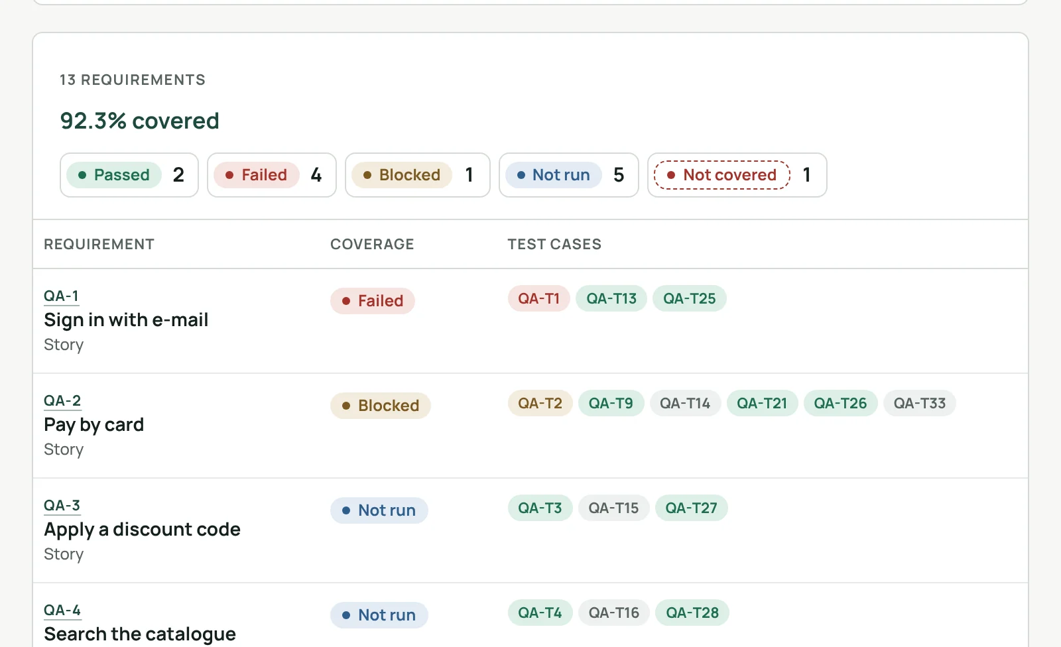Open test case QA-T4
Image resolution: width=1061 pixels, height=647 pixels.
tap(540, 613)
